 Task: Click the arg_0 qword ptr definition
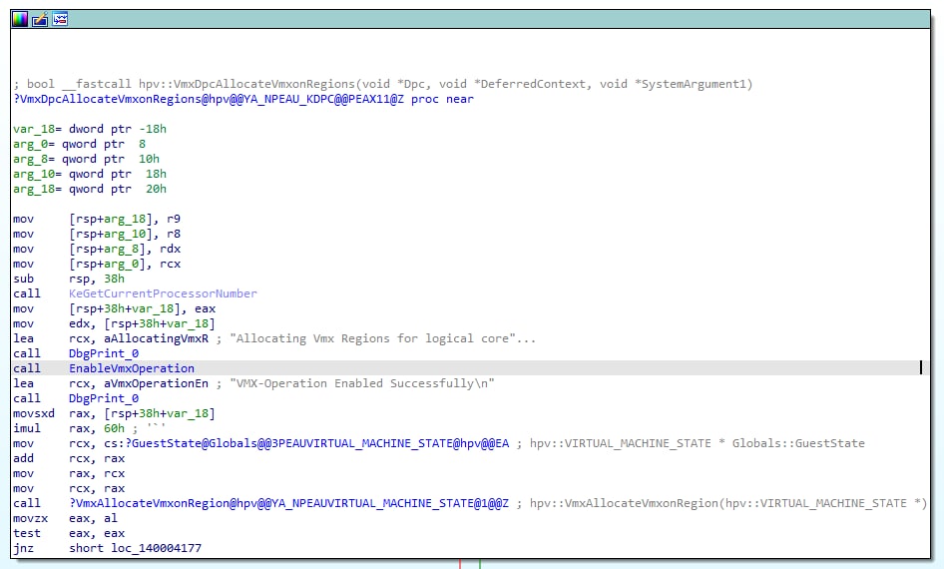pyautogui.click(x=80, y=144)
